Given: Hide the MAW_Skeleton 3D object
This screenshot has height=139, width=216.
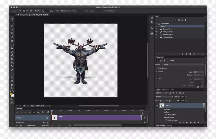Looking at the screenshot, I should coord(156,32).
